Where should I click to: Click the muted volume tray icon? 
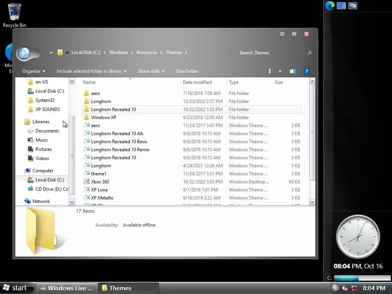pos(345,288)
